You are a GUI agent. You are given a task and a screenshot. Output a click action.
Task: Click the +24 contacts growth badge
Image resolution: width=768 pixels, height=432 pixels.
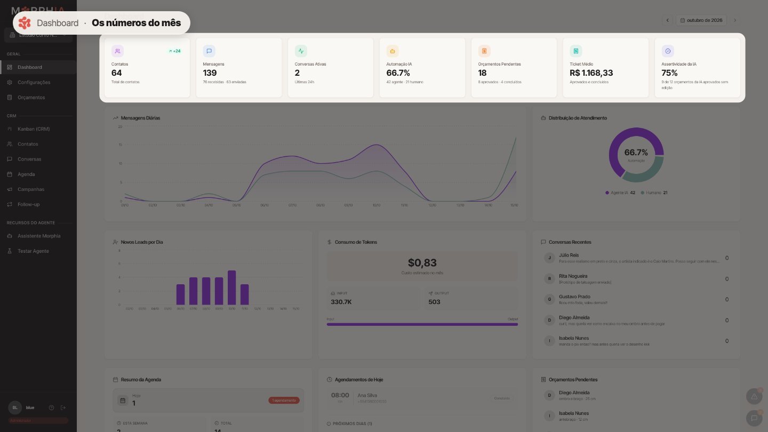point(174,51)
